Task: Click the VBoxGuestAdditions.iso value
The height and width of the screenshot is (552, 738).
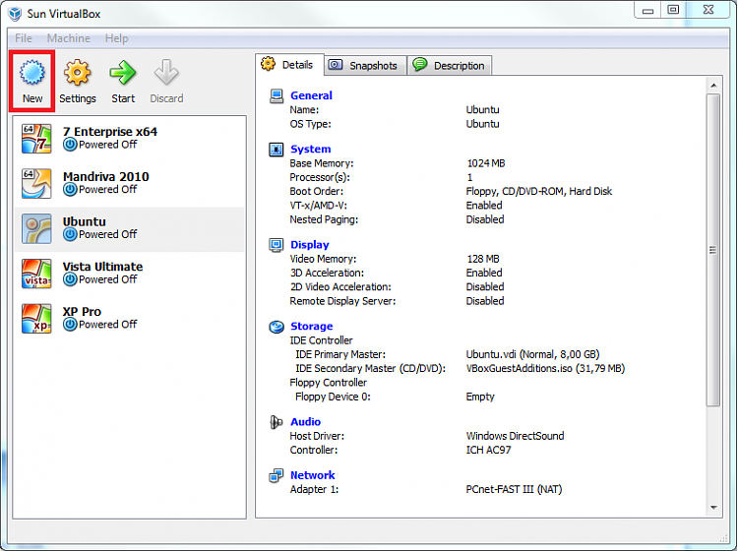Action: coord(545,368)
